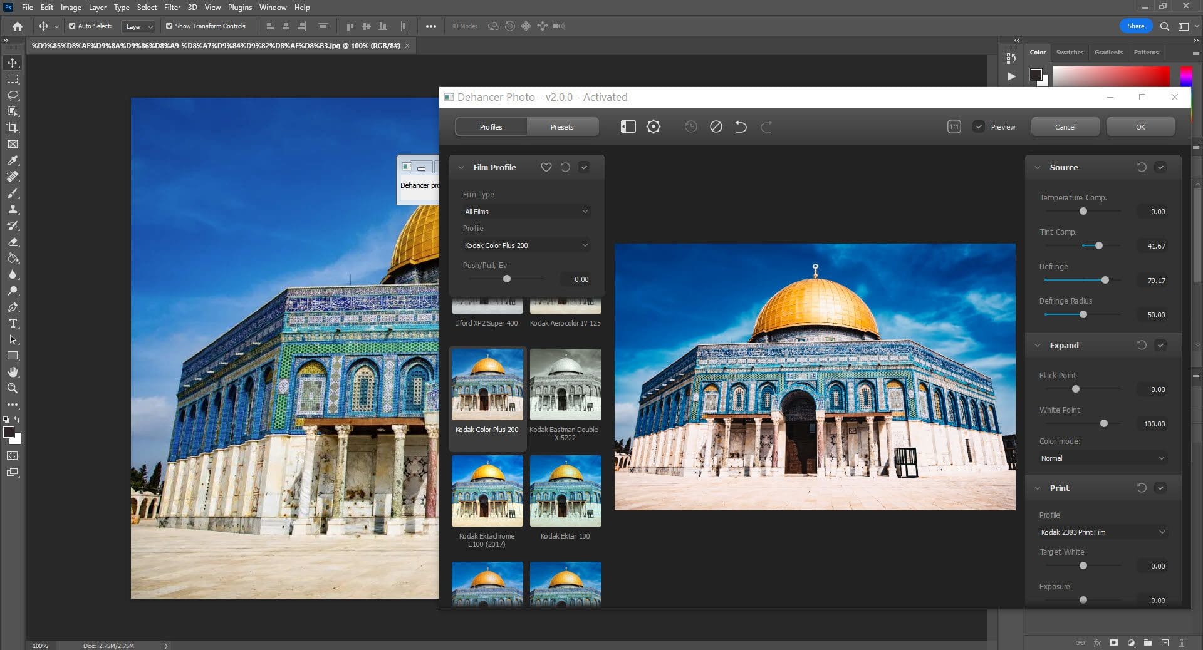Click the White Point slider handle
This screenshot has height=650, width=1203.
point(1104,423)
